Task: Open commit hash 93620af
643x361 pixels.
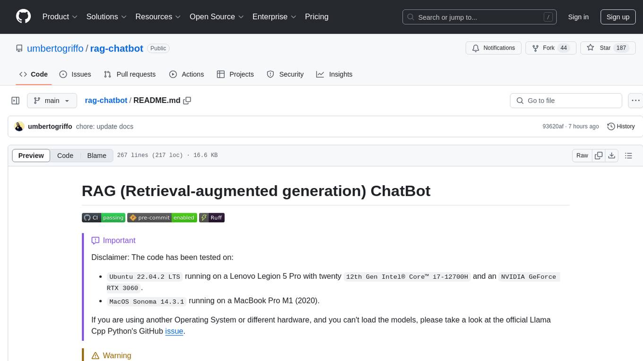Action: pos(553,127)
